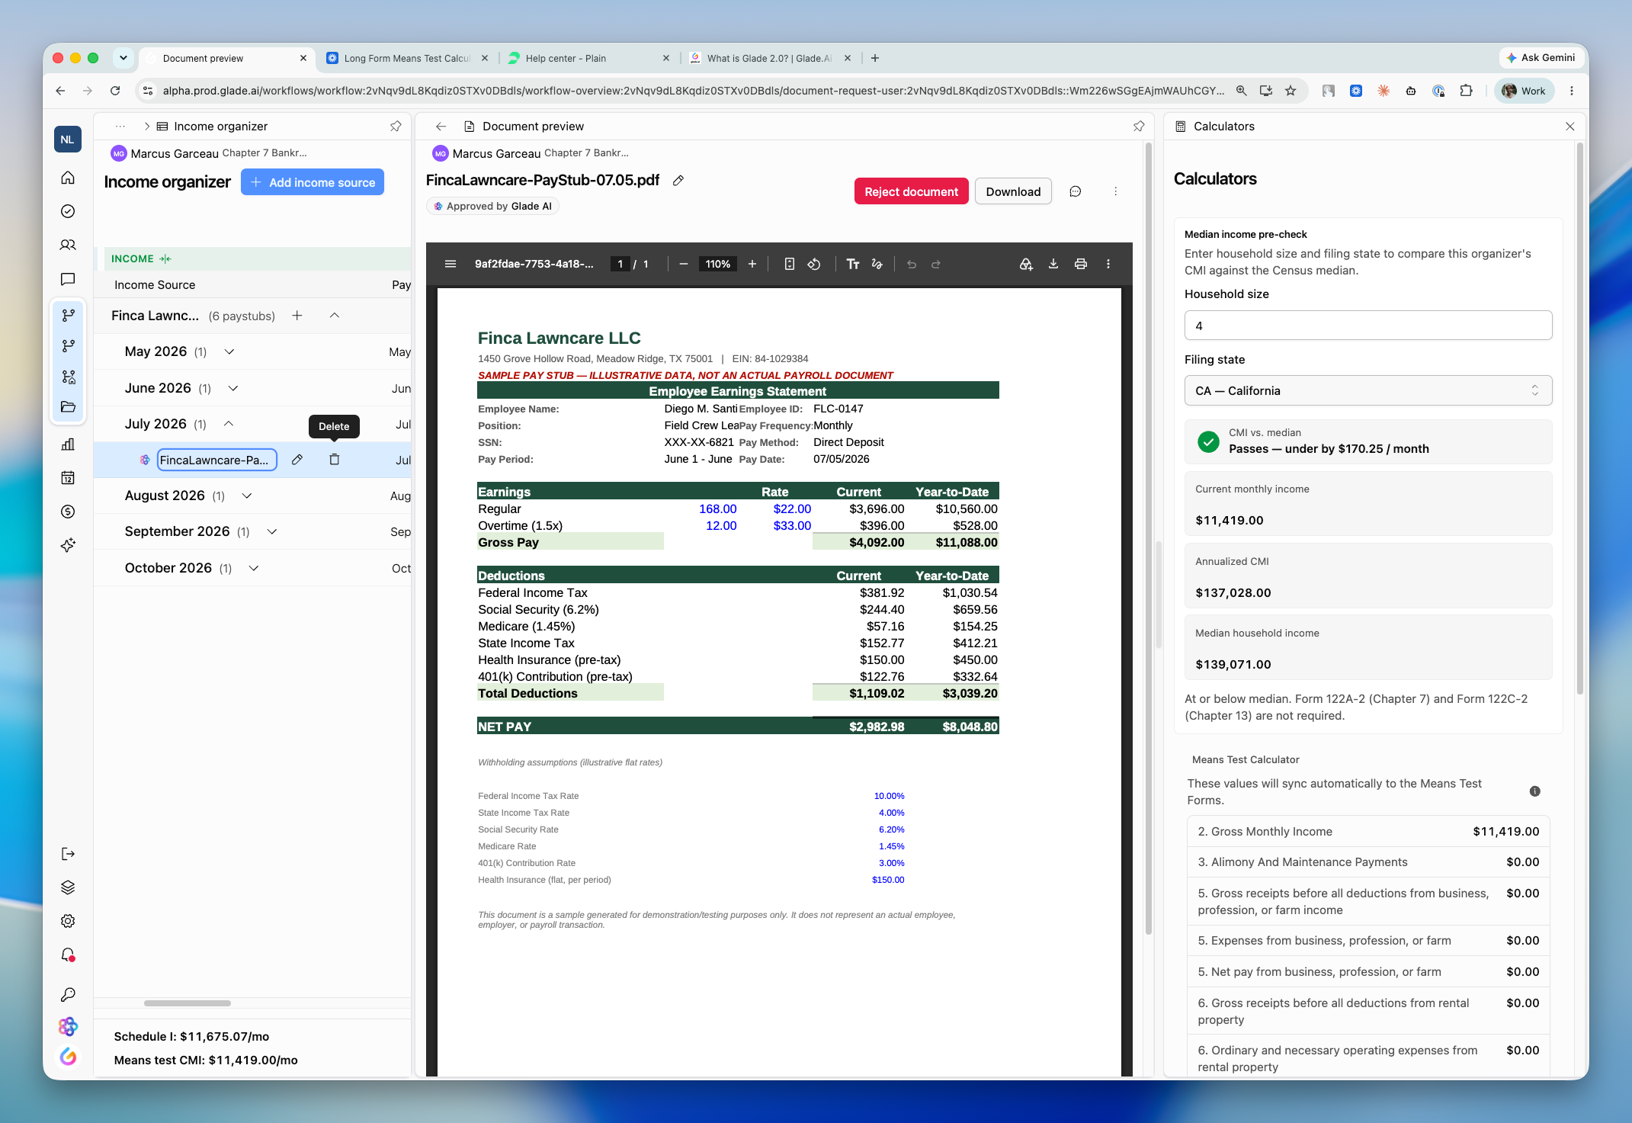Image resolution: width=1632 pixels, height=1123 pixels.
Task: Click the Download button
Action: (1013, 191)
